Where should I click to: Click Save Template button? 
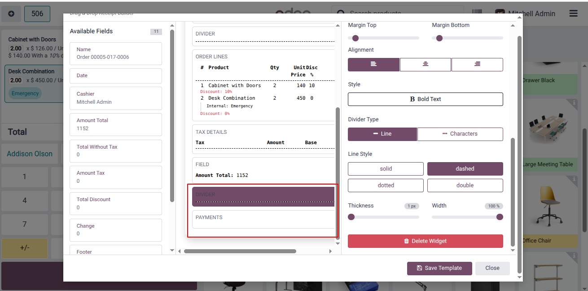439,268
